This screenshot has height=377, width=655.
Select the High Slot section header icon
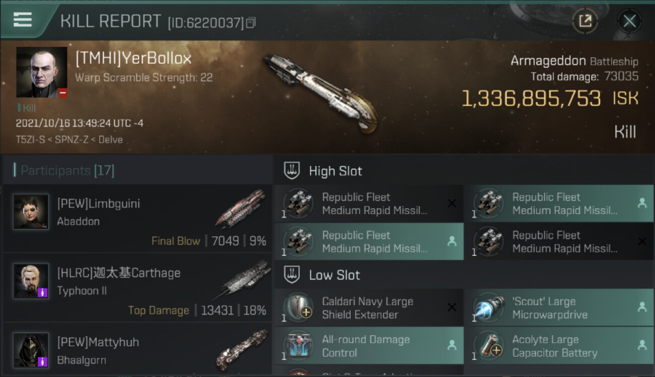click(x=292, y=171)
